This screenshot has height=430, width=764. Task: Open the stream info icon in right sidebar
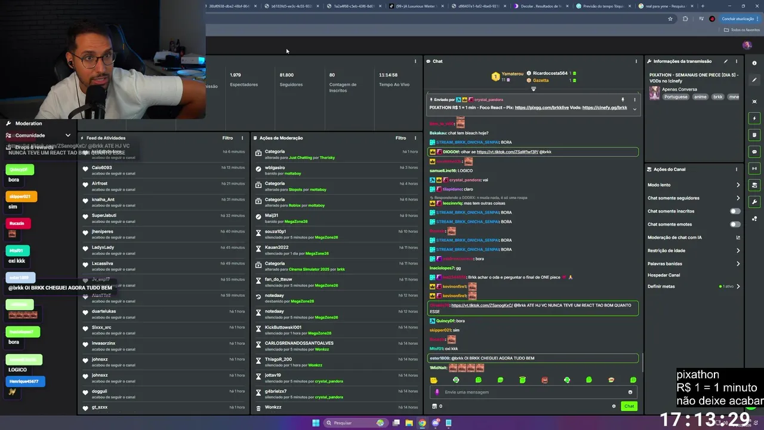[754, 63]
